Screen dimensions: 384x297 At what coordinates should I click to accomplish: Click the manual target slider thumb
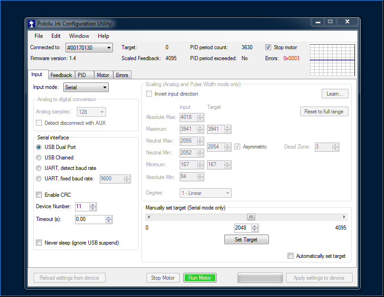tap(251, 217)
